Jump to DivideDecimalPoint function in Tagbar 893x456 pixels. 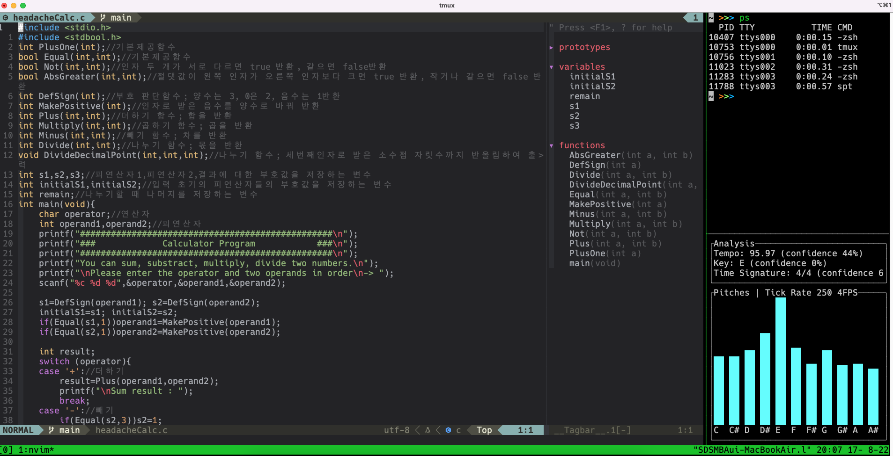coord(633,185)
